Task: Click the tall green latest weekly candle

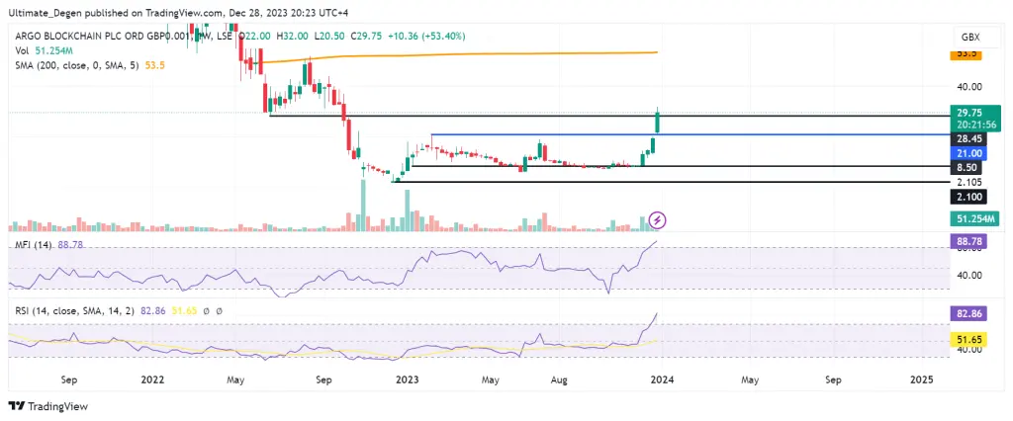Action: (658, 122)
